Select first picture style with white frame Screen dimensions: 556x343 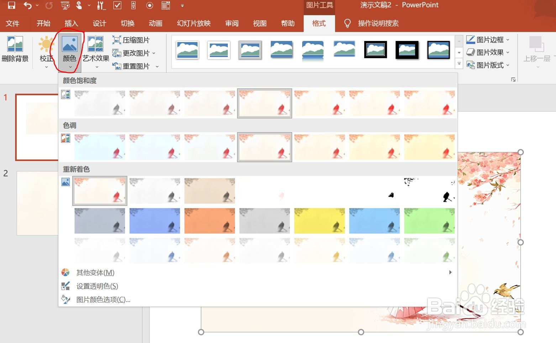(x=187, y=50)
